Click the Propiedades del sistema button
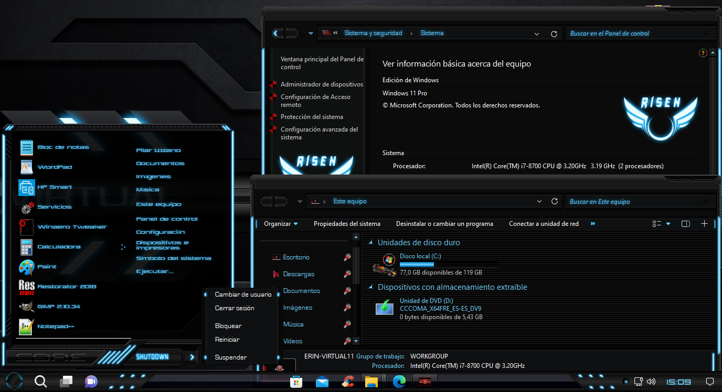This screenshot has height=392, width=722. point(347,223)
